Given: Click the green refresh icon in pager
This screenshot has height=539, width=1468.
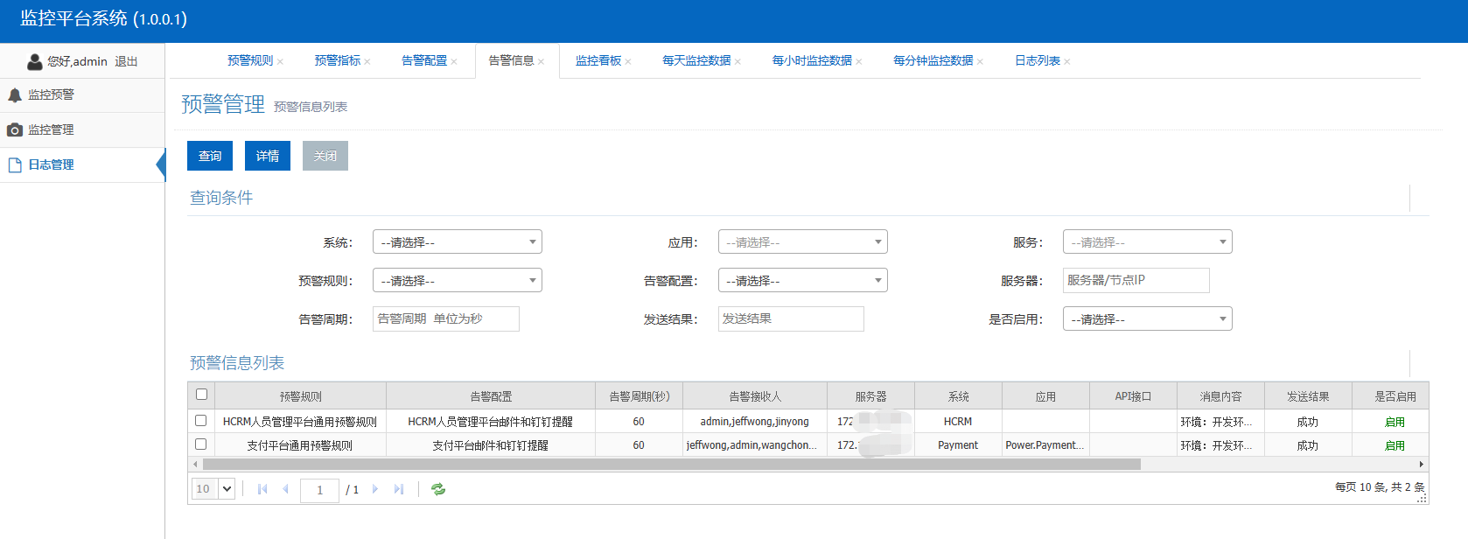Looking at the screenshot, I should point(438,489).
